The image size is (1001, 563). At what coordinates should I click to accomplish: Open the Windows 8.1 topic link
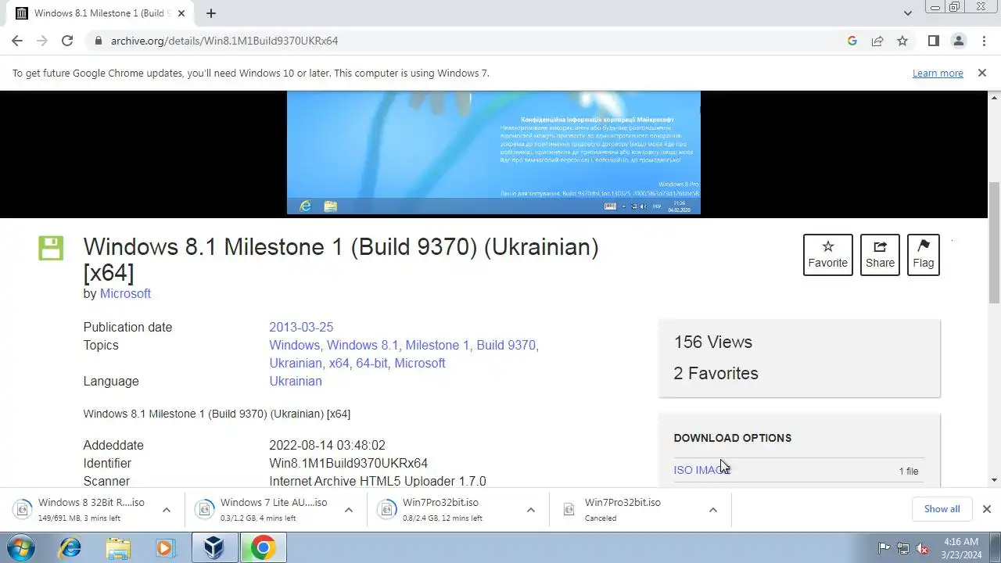pyautogui.click(x=362, y=345)
